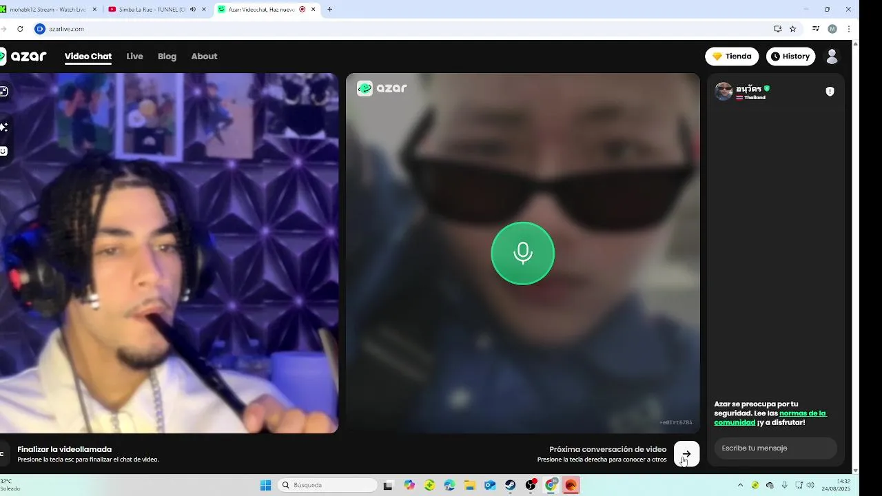This screenshot has height=496, width=882.
Task: Open the media controls icon
Action: coord(816,29)
